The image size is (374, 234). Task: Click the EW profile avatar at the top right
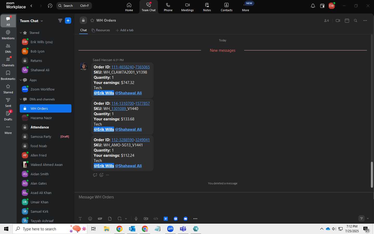(332, 6)
